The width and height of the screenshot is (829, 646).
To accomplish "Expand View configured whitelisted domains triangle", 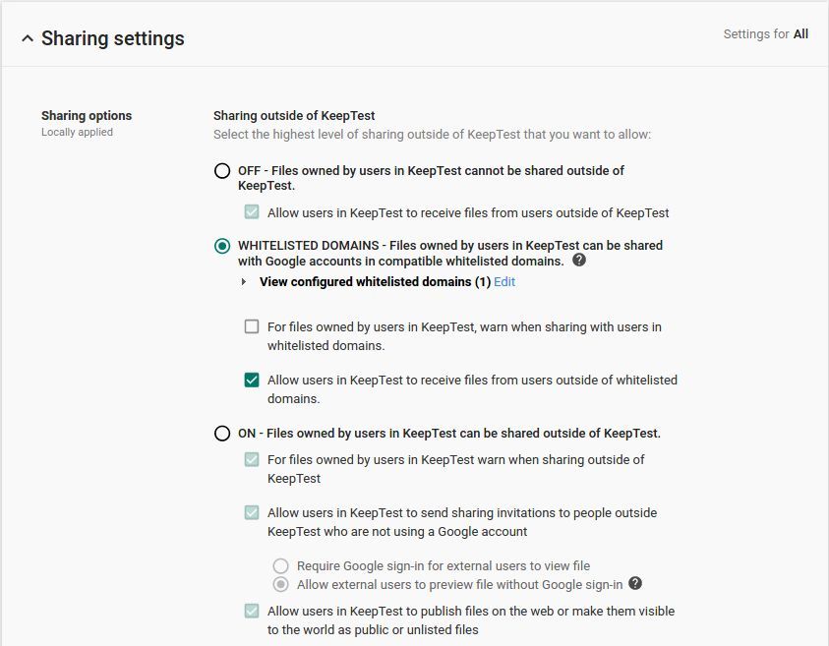I will coord(243,282).
